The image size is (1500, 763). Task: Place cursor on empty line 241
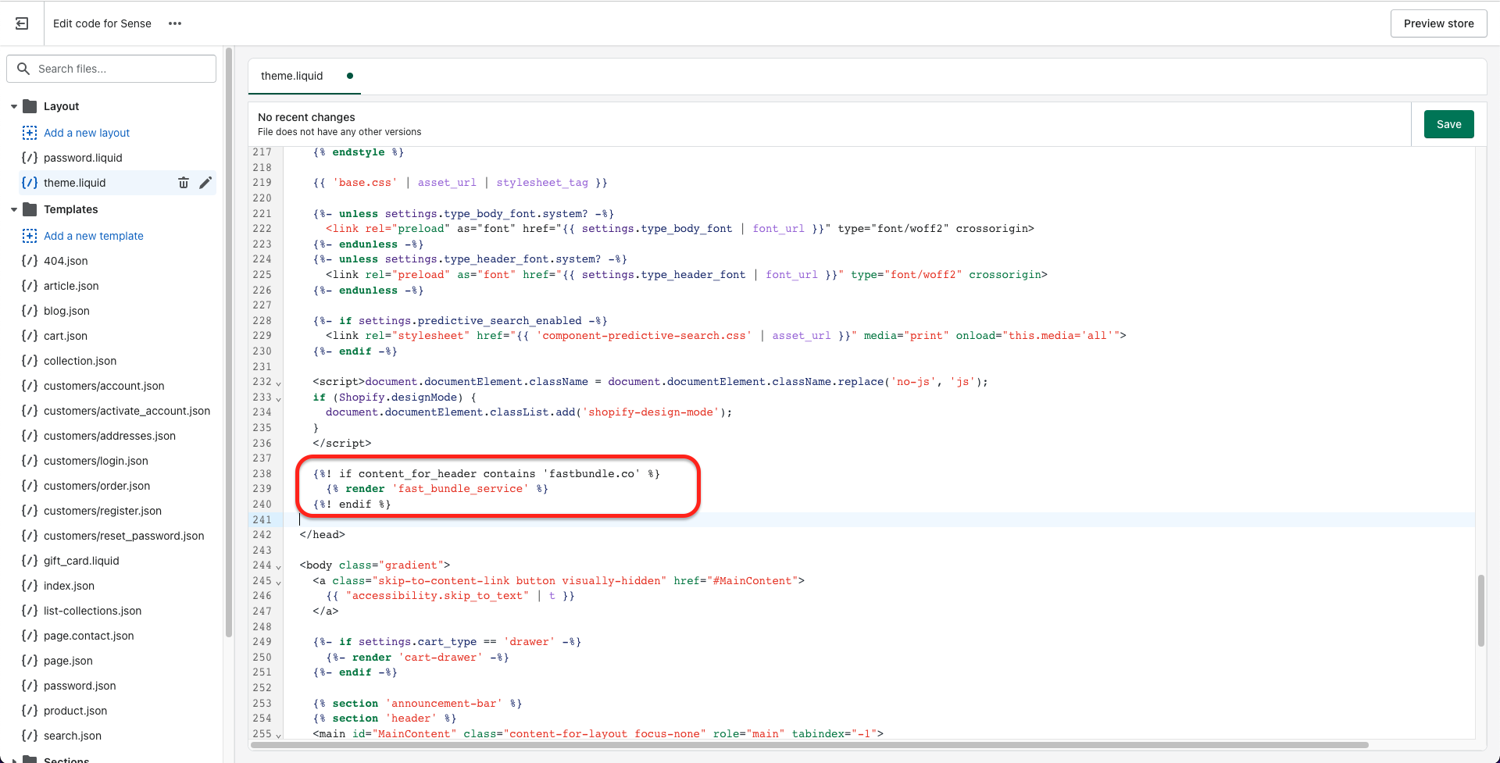point(878,519)
